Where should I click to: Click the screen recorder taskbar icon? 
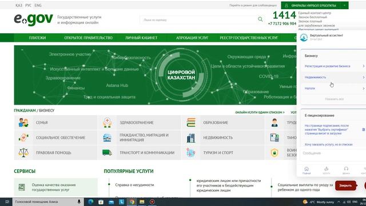(x=152, y=202)
